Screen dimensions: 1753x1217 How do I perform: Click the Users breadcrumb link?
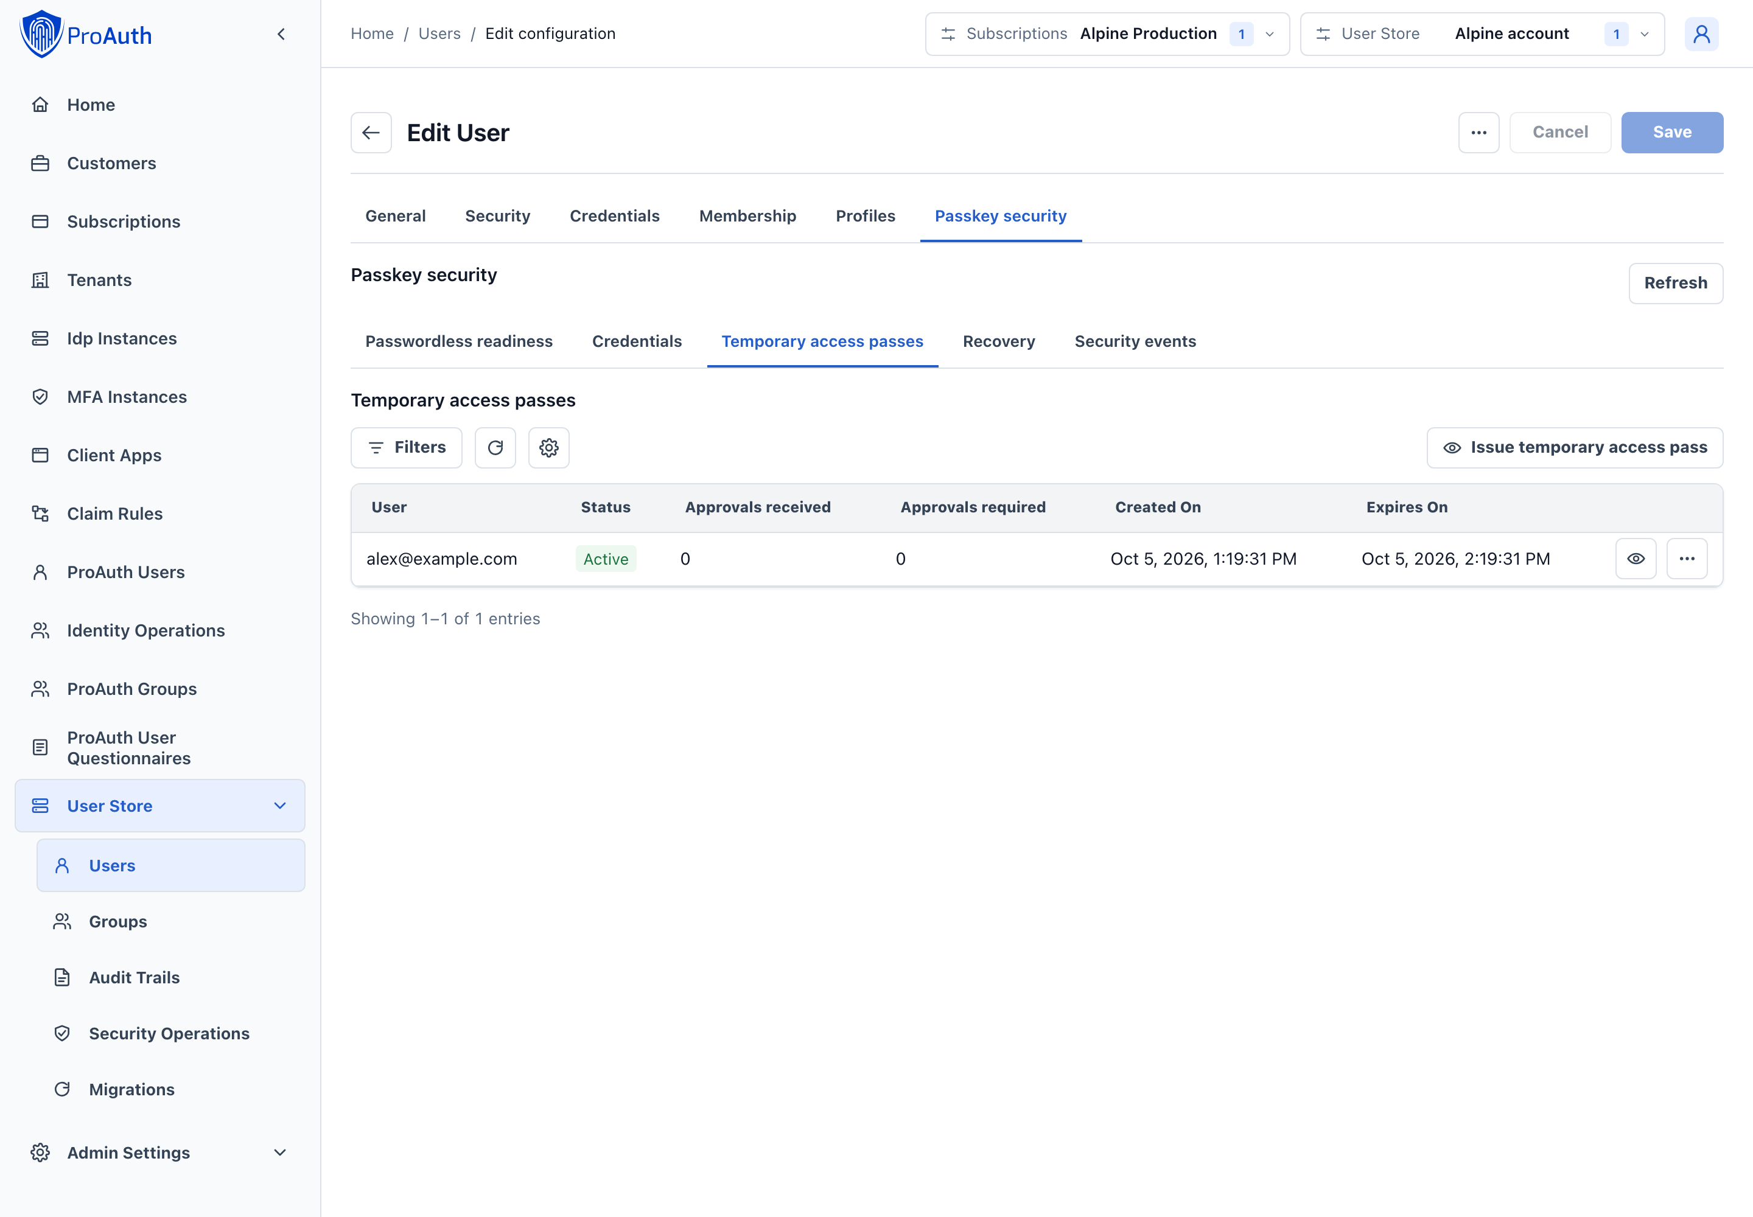tap(439, 34)
